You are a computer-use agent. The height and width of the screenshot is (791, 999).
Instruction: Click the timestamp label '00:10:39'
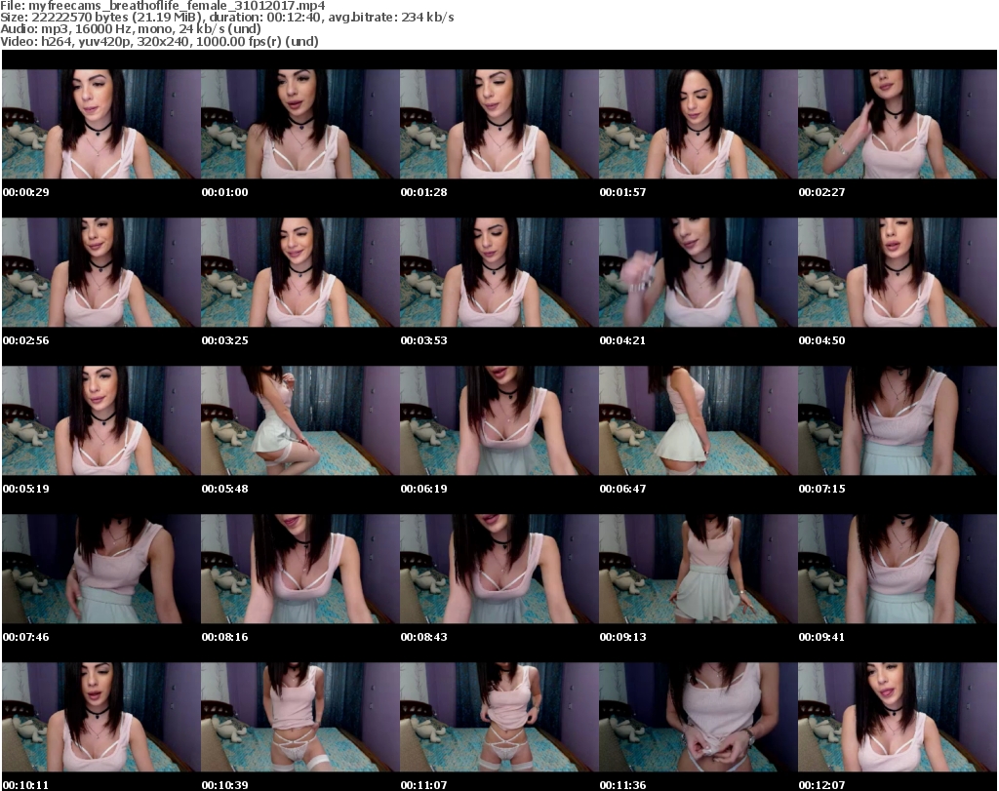click(225, 784)
